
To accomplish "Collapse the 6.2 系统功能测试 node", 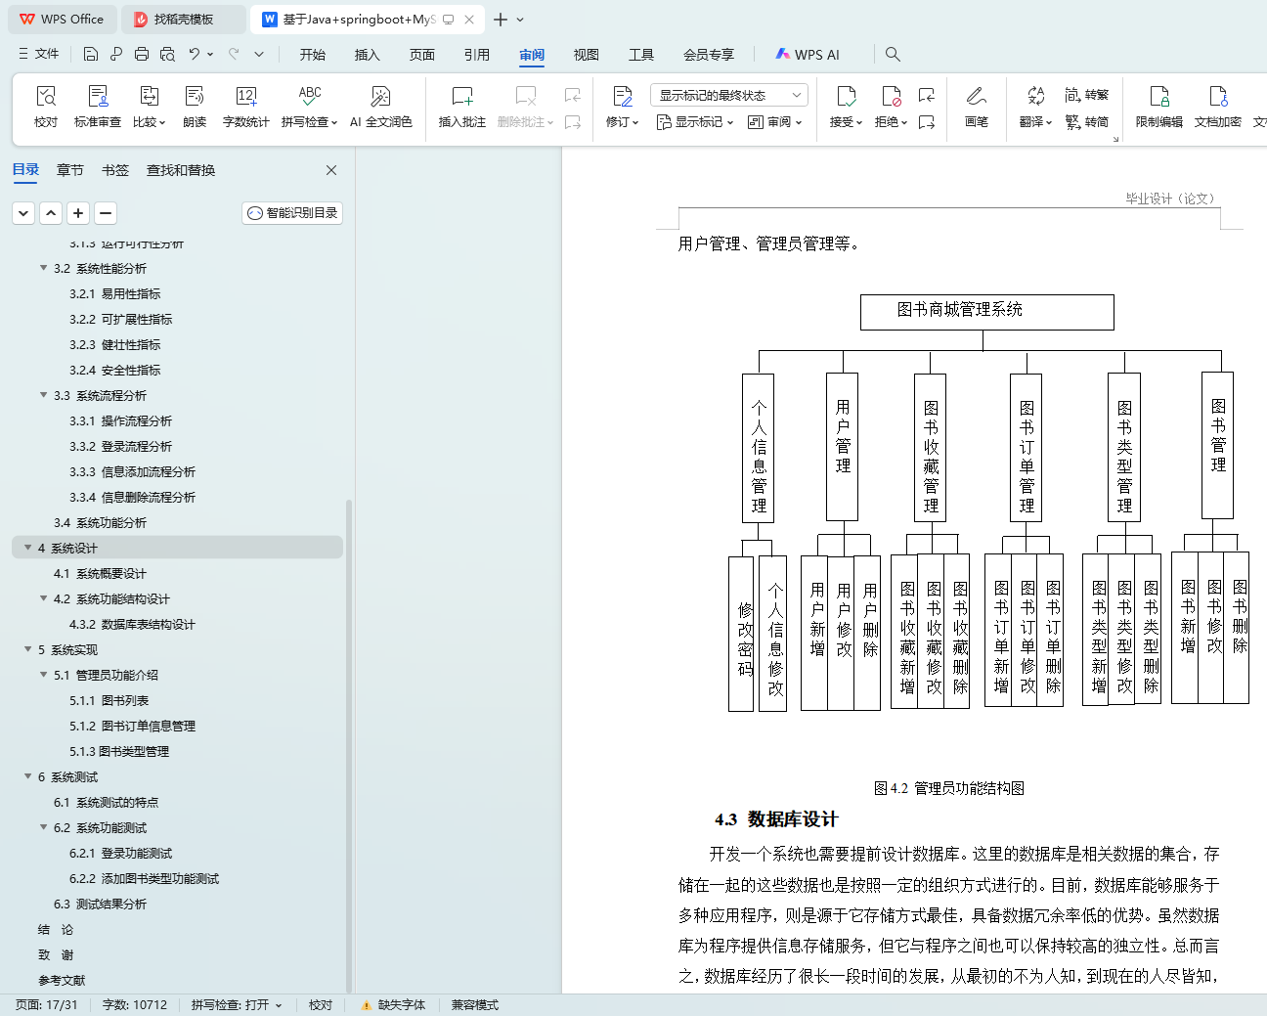I will [x=43, y=827].
